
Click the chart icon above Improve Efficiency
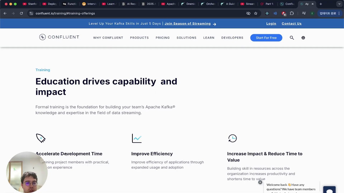click(x=137, y=138)
